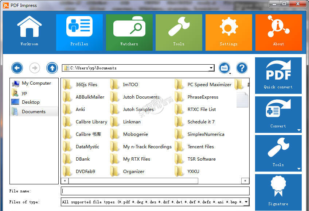Select the DBank folder
Screen dimensions: 309x211
[x=77, y=159]
